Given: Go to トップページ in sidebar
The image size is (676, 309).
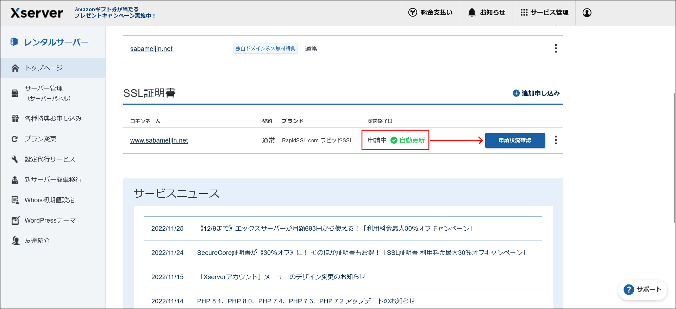Looking at the screenshot, I should coord(53,68).
